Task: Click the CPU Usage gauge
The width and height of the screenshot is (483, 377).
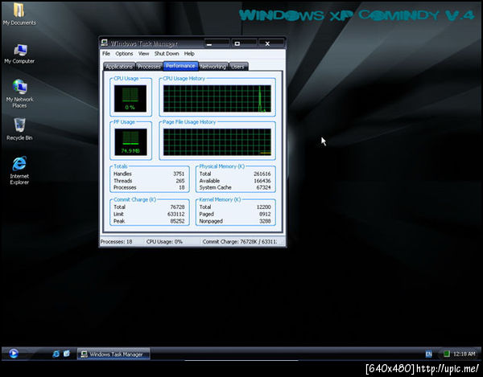Action: [130, 98]
